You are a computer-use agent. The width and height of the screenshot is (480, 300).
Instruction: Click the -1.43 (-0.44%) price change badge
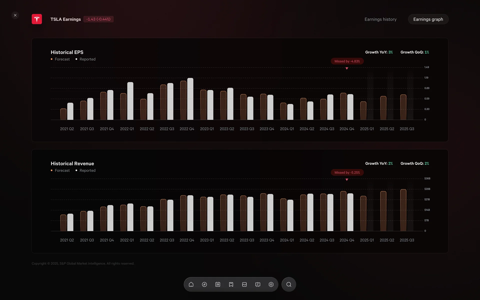pos(98,19)
